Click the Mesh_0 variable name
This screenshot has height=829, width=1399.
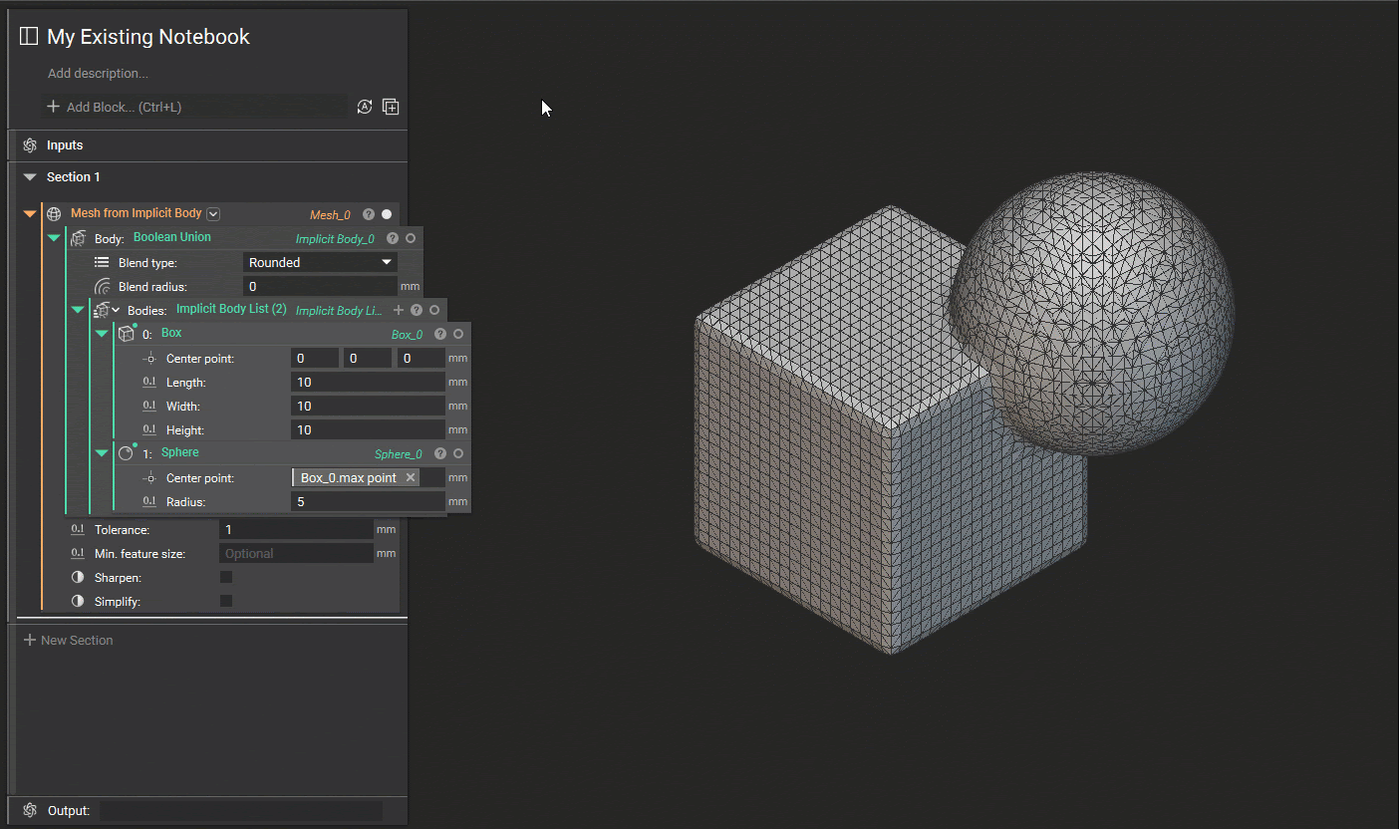point(330,215)
